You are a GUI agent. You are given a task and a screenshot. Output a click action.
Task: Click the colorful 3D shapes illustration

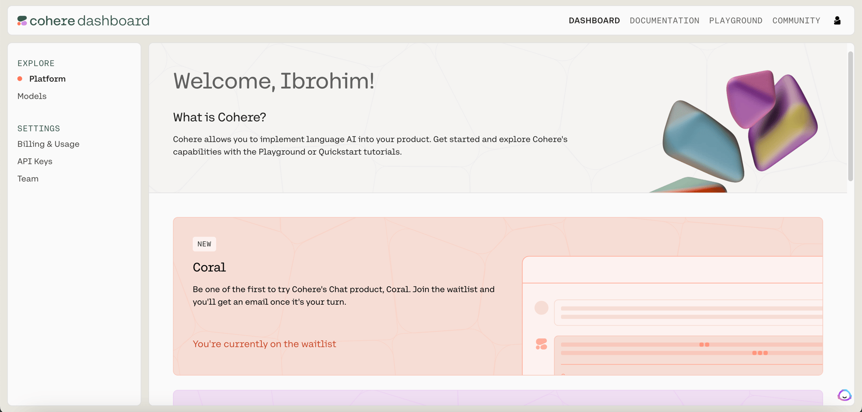(x=739, y=131)
